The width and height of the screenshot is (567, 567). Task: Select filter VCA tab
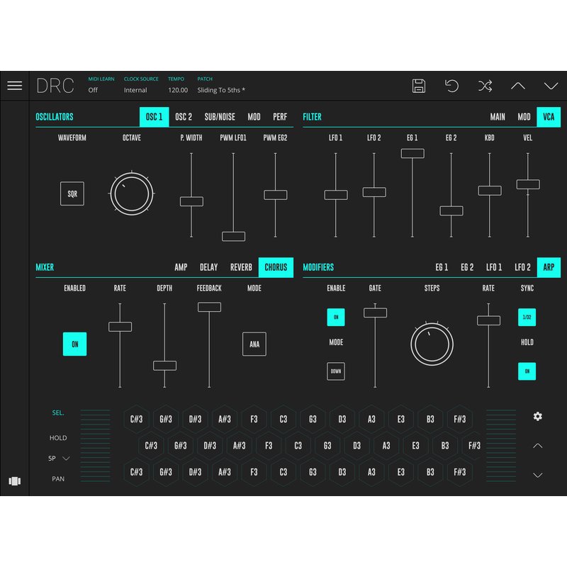tap(549, 117)
